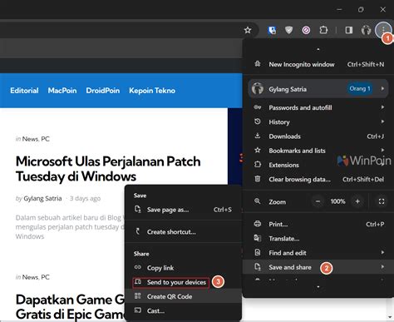
Task: Click the Find and edit document icon
Action: 258,252
